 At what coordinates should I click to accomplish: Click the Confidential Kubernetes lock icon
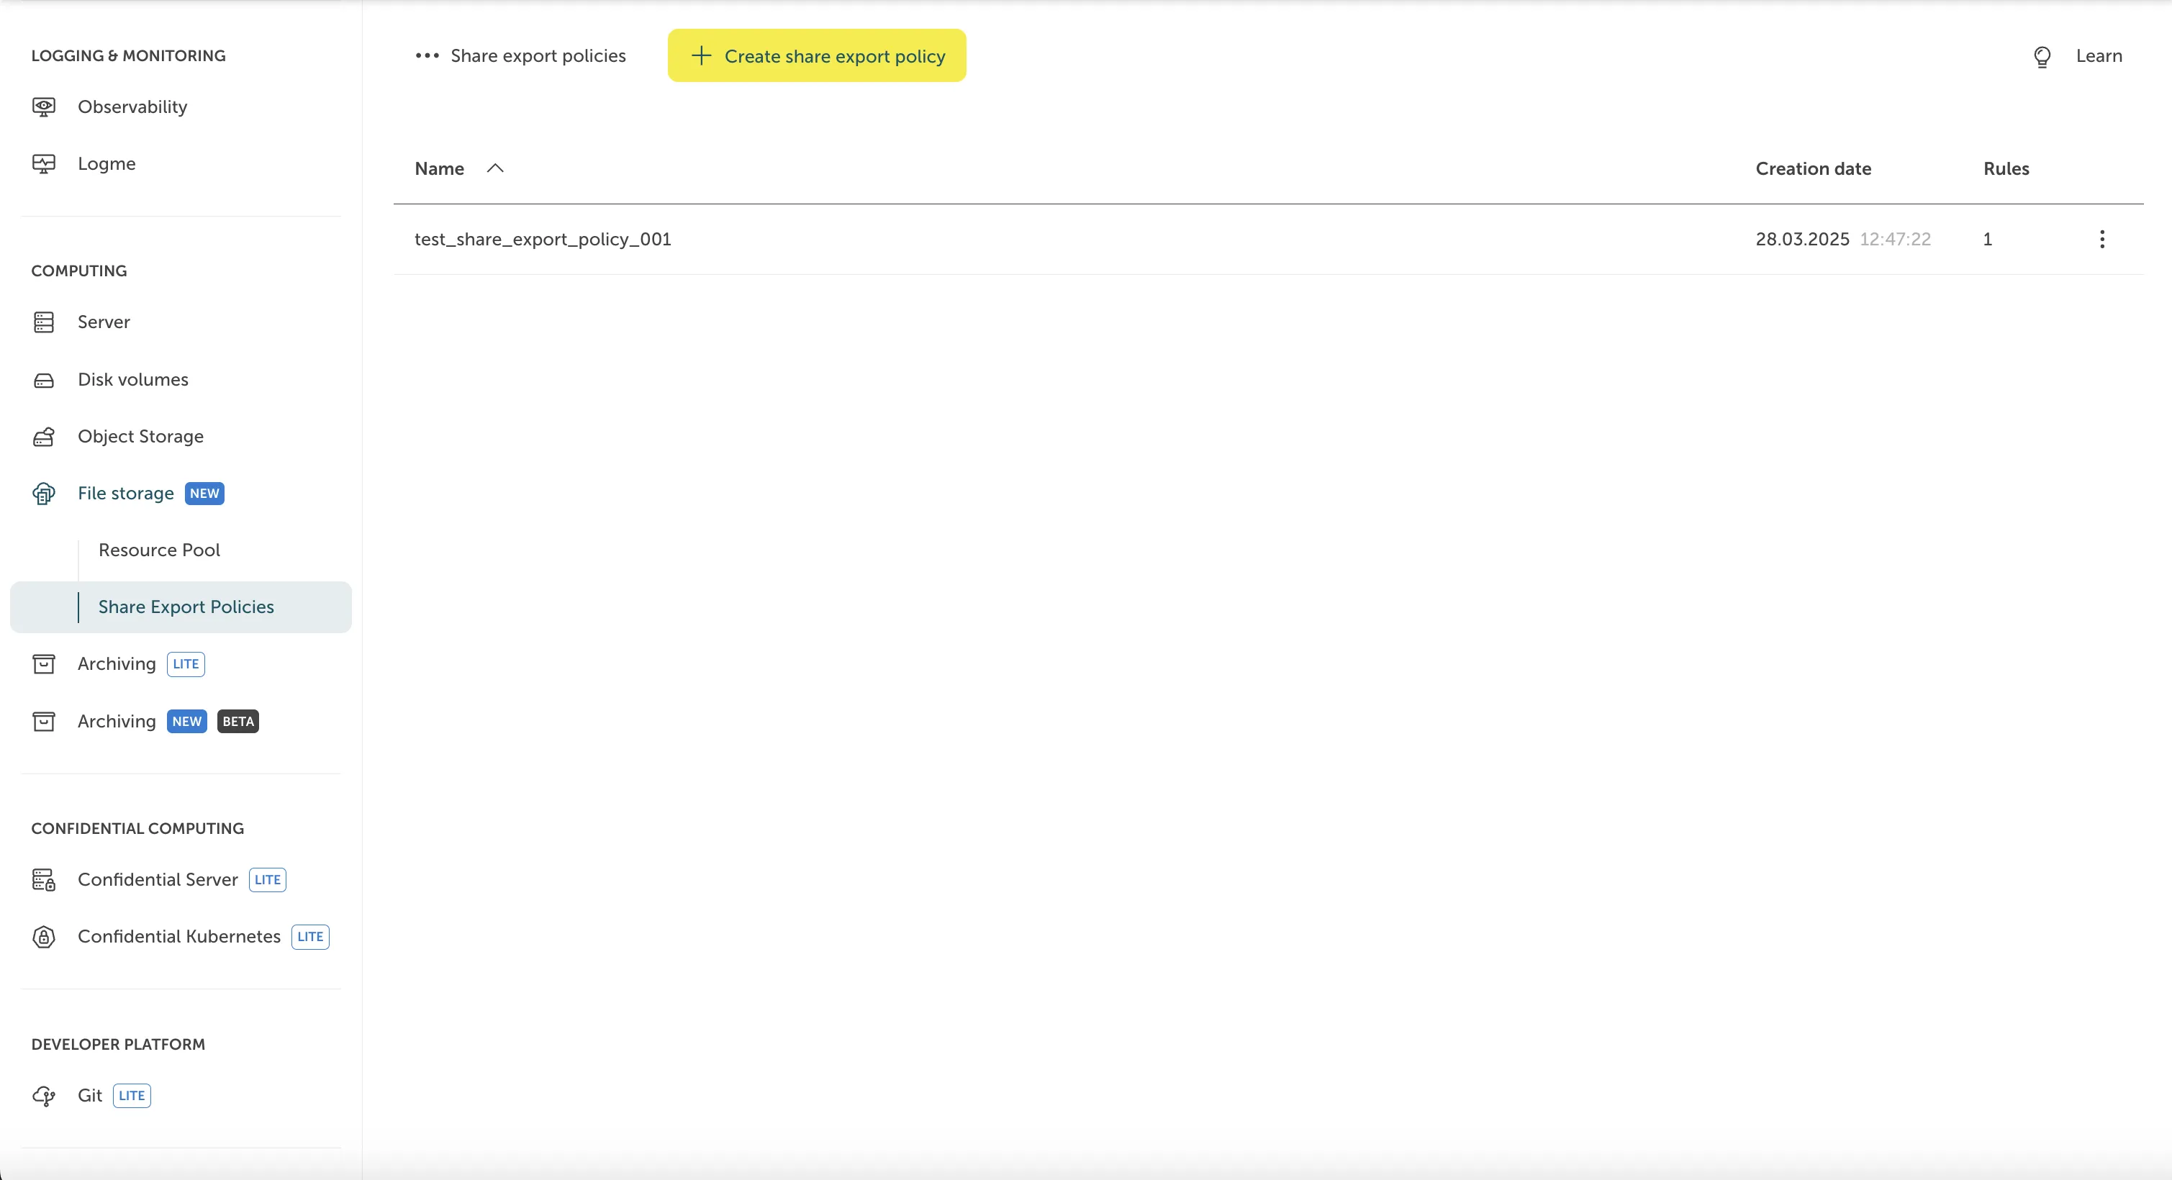[x=44, y=936]
